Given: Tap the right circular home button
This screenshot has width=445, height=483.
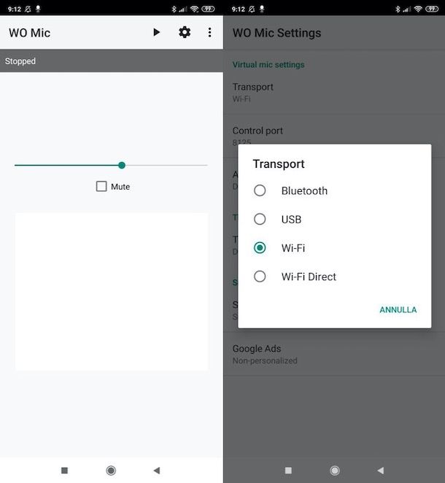Looking at the screenshot, I should click(x=335, y=471).
